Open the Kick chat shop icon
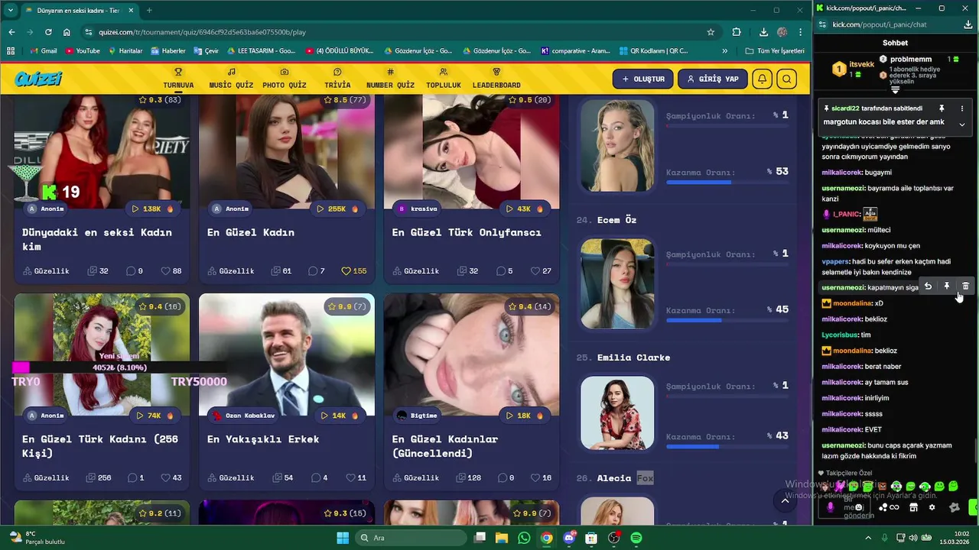979x550 pixels. (x=913, y=507)
